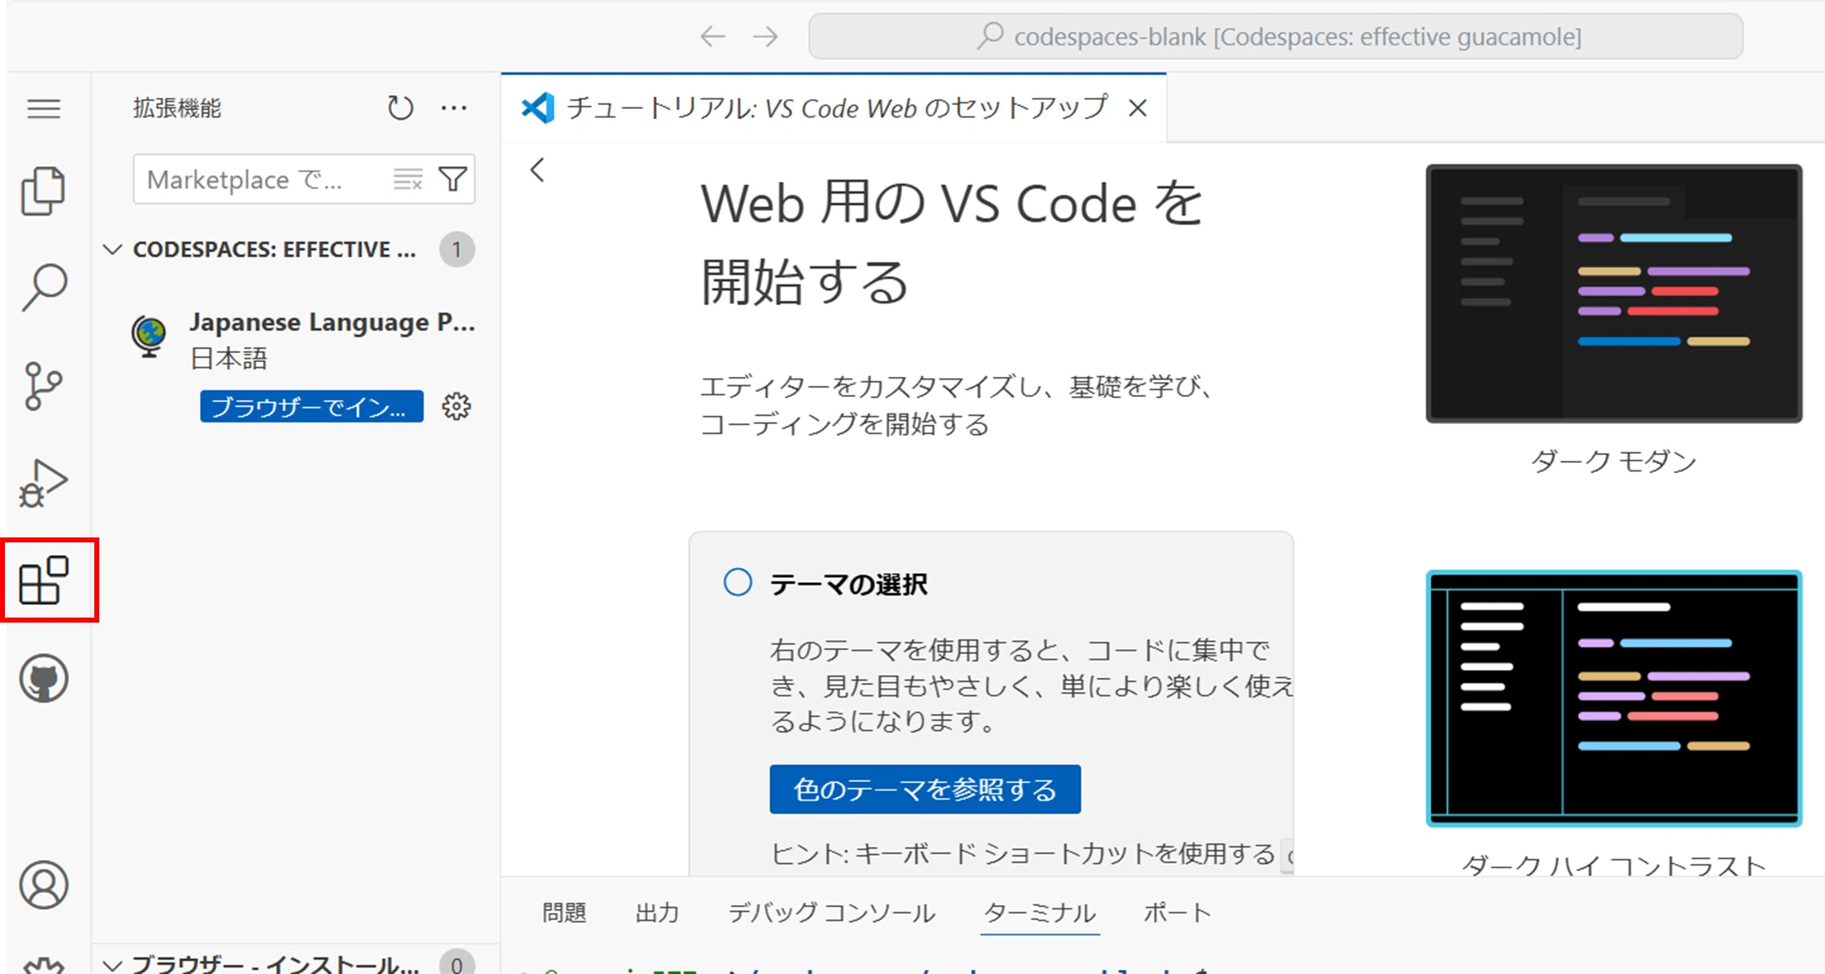Go forward with the navigation arrow

click(x=766, y=36)
